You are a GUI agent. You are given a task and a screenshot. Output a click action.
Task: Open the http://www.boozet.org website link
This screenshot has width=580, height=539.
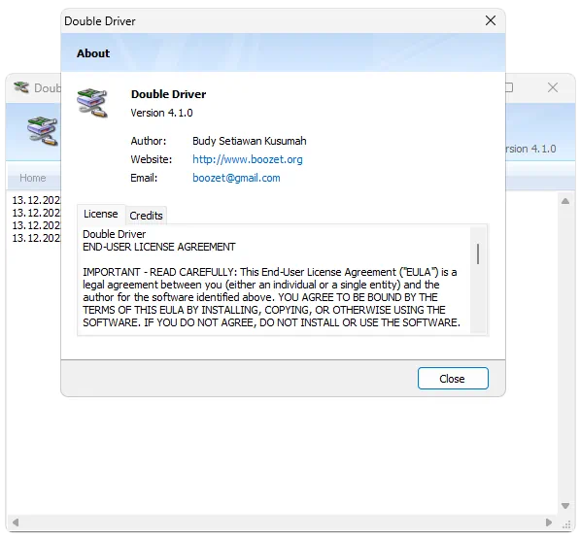[x=248, y=159]
